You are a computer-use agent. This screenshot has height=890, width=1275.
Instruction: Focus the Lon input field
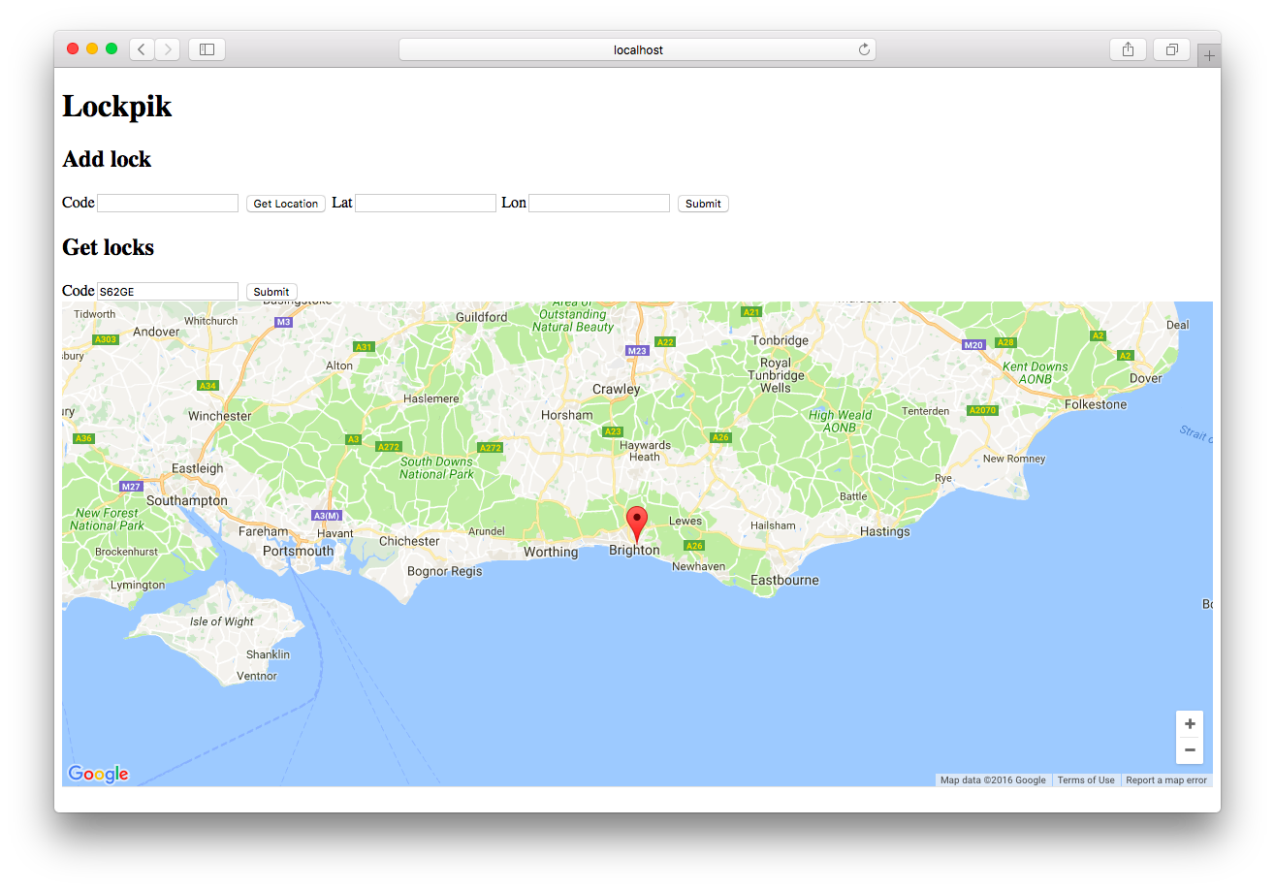(x=599, y=203)
